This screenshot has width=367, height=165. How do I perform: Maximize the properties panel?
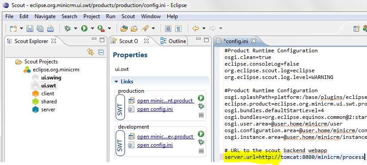[206, 40]
